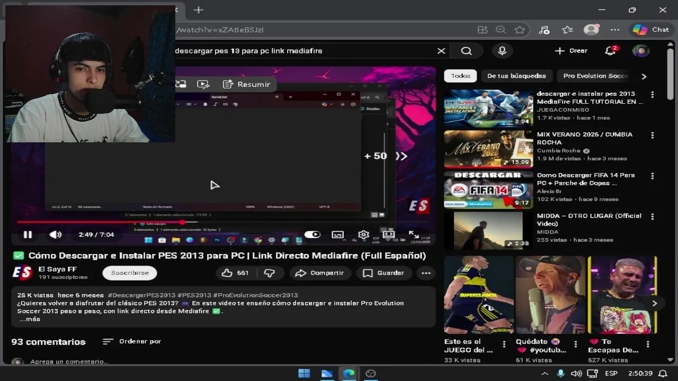Viewport: 678px width, 381px height.
Task: Click the address bar URL
Action: pyautogui.click(x=220, y=30)
